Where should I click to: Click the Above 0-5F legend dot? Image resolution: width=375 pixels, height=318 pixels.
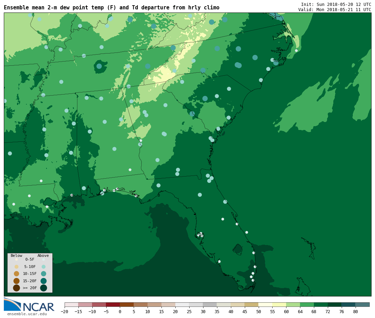pyautogui.click(x=43, y=259)
